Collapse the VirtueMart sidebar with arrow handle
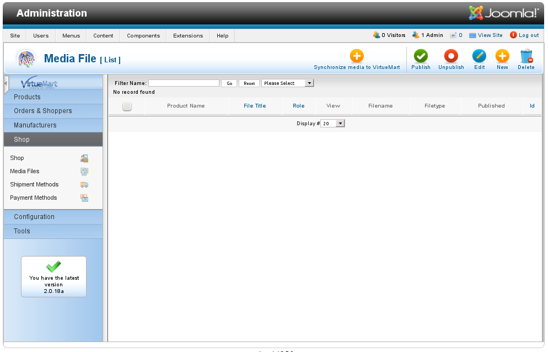The width and height of the screenshot is (548, 352). click(6, 84)
